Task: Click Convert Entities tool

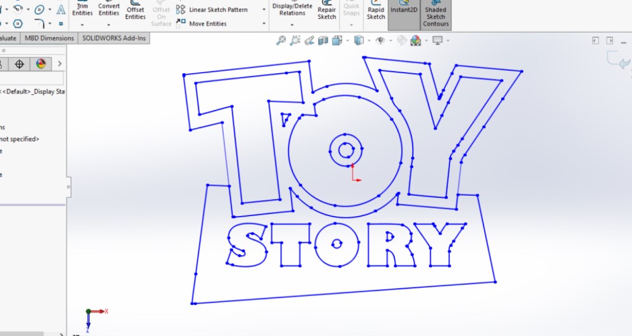Action: pos(109,9)
